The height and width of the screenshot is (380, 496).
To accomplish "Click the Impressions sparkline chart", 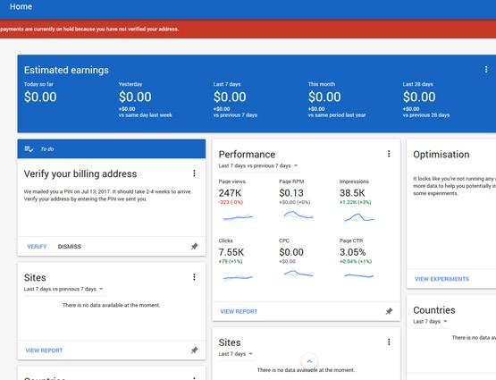I will point(359,217).
